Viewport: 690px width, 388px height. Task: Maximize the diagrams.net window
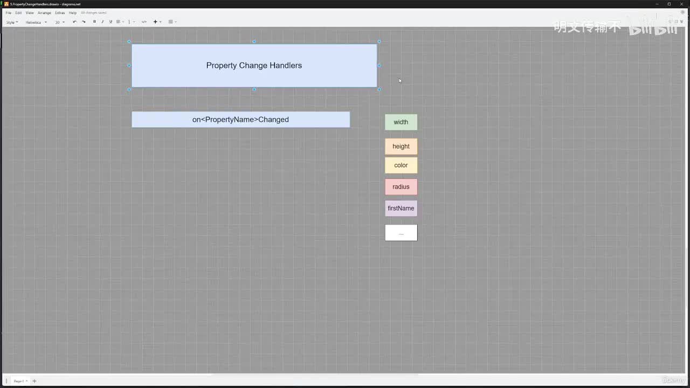(670, 4)
